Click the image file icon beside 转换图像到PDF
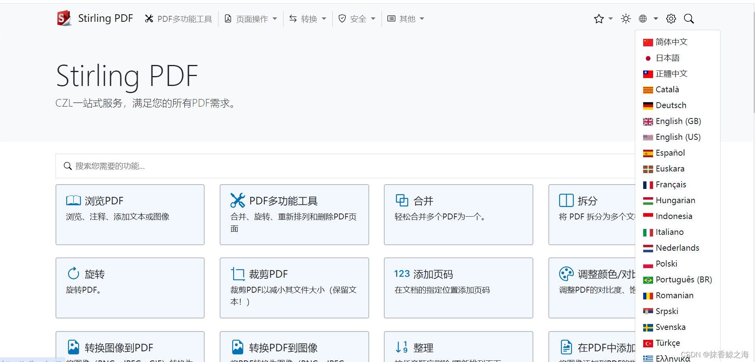This screenshot has height=362, width=755. tap(73, 347)
